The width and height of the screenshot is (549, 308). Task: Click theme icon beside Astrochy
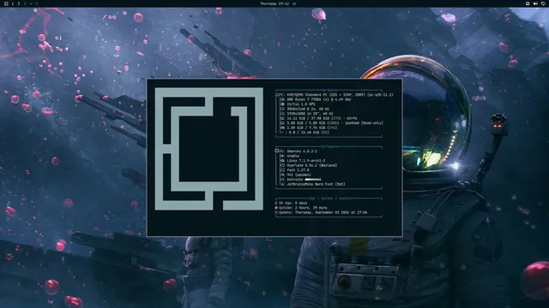tap(282, 180)
